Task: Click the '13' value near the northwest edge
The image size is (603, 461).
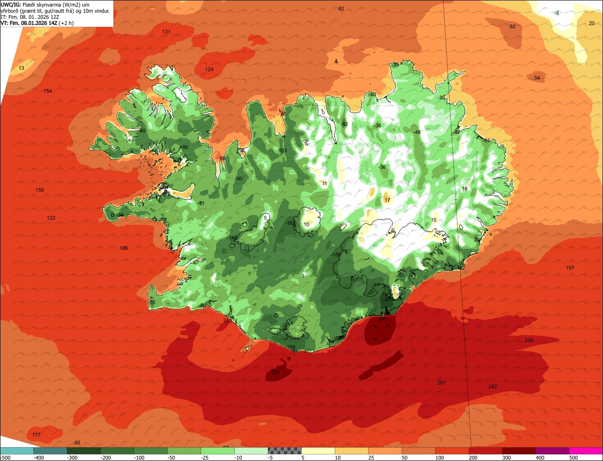Action: (21, 69)
